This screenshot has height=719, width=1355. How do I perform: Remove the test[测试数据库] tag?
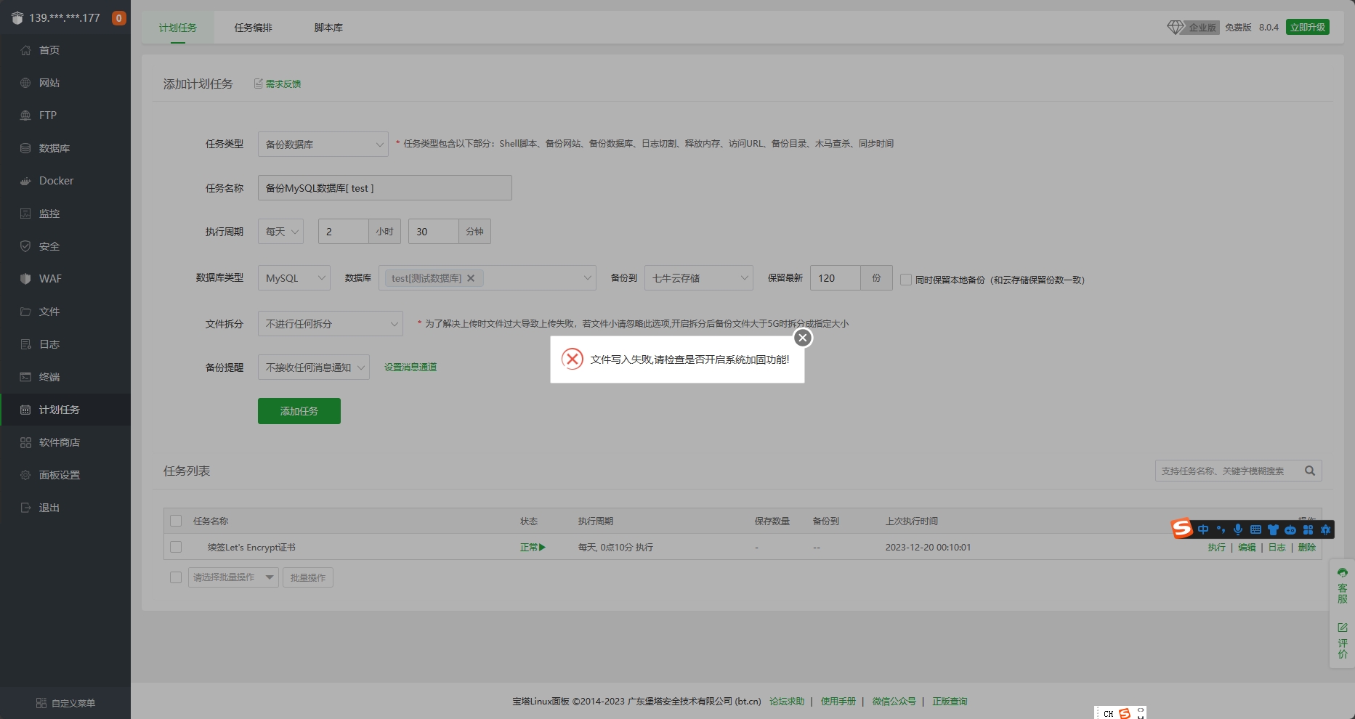471,278
